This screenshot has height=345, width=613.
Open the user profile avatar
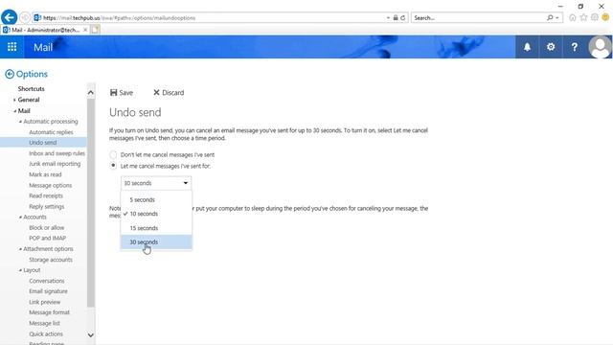pos(600,47)
